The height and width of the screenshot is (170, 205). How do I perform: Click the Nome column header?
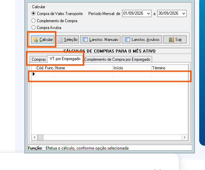(x=84, y=68)
